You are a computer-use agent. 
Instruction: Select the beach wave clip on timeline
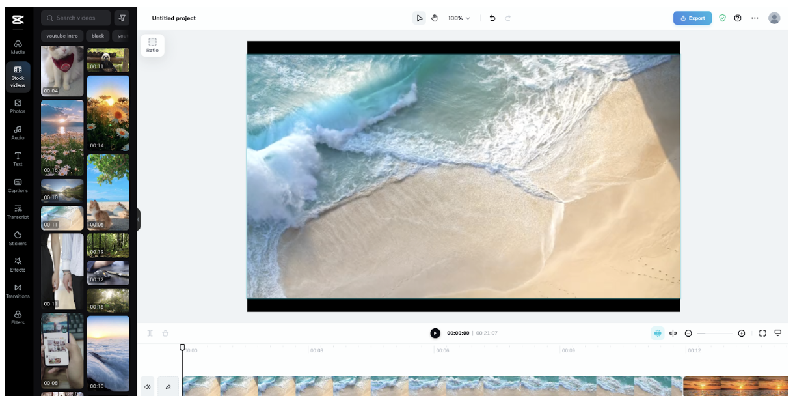pyautogui.click(x=432, y=386)
